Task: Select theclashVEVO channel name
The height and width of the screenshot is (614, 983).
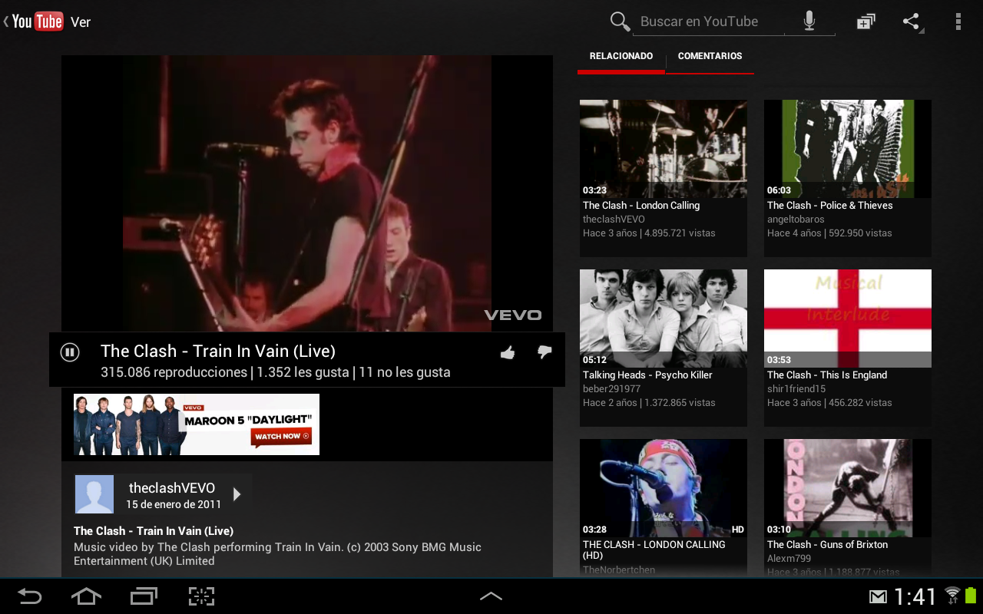Action: point(172,488)
